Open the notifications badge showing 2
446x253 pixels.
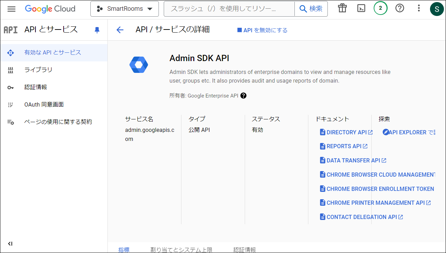(380, 8)
